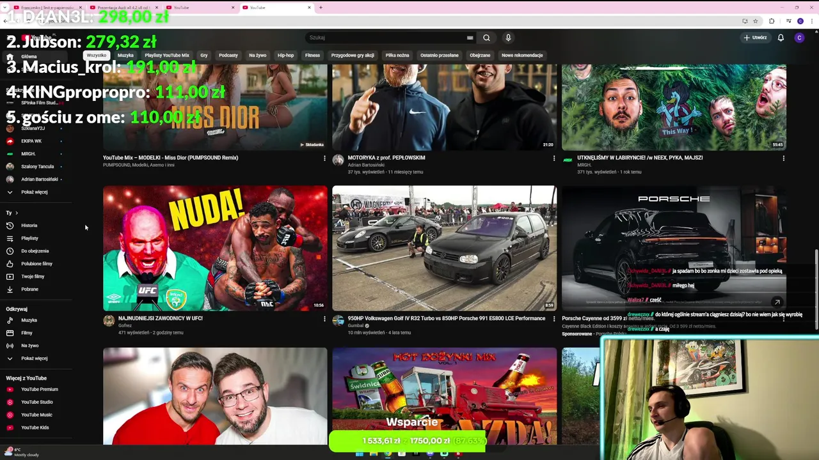Play the Golf R32 vs Porsche thumbnail
The image size is (819, 460).
tap(444, 249)
